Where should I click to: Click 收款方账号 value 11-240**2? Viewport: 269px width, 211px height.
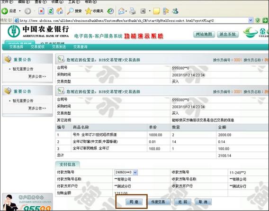tap(238, 173)
